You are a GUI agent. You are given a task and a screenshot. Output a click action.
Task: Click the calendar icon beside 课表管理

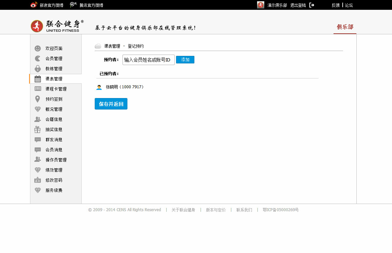[x=38, y=79]
